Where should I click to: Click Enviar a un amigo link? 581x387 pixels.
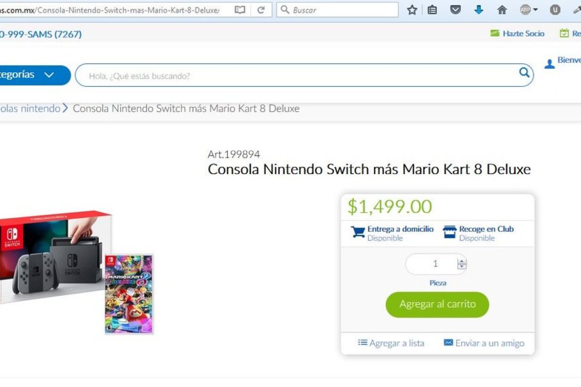tap(484, 343)
